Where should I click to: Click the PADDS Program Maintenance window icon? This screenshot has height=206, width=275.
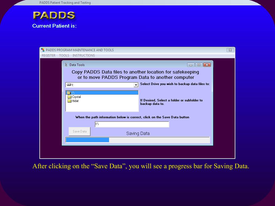tap(43, 50)
